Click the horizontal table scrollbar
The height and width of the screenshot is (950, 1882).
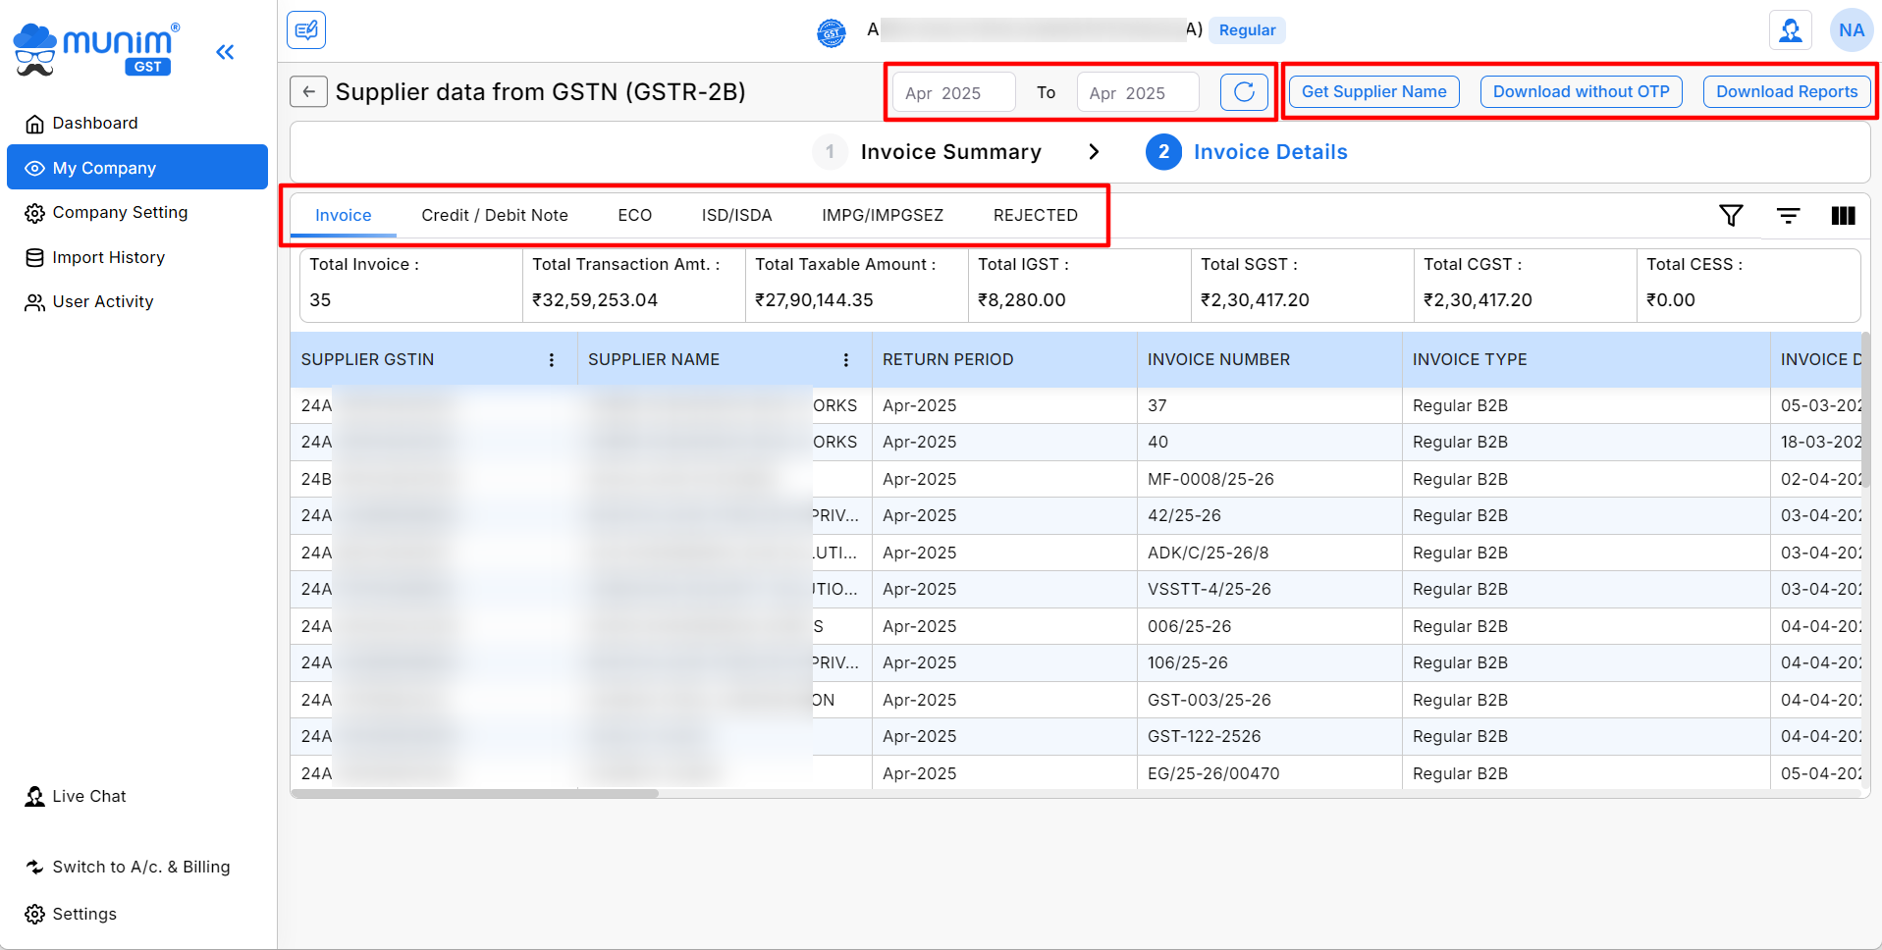pos(475,794)
